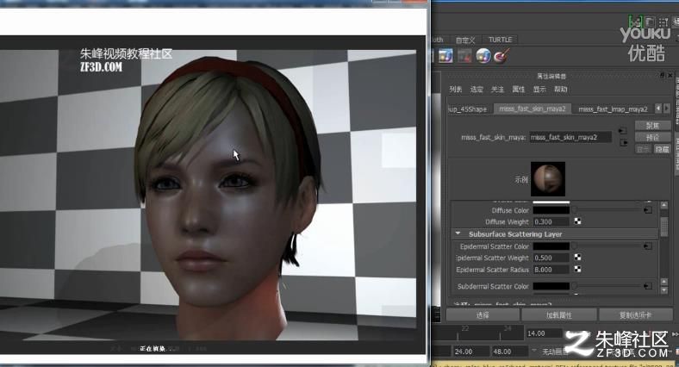Click the go to output connection icon
The height and width of the screenshot is (367, 679).
click(623, 142)
